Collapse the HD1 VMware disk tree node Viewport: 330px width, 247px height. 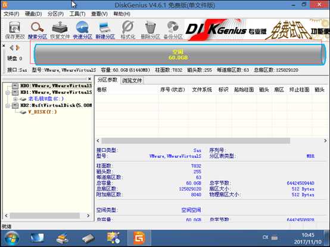(8, 93)
